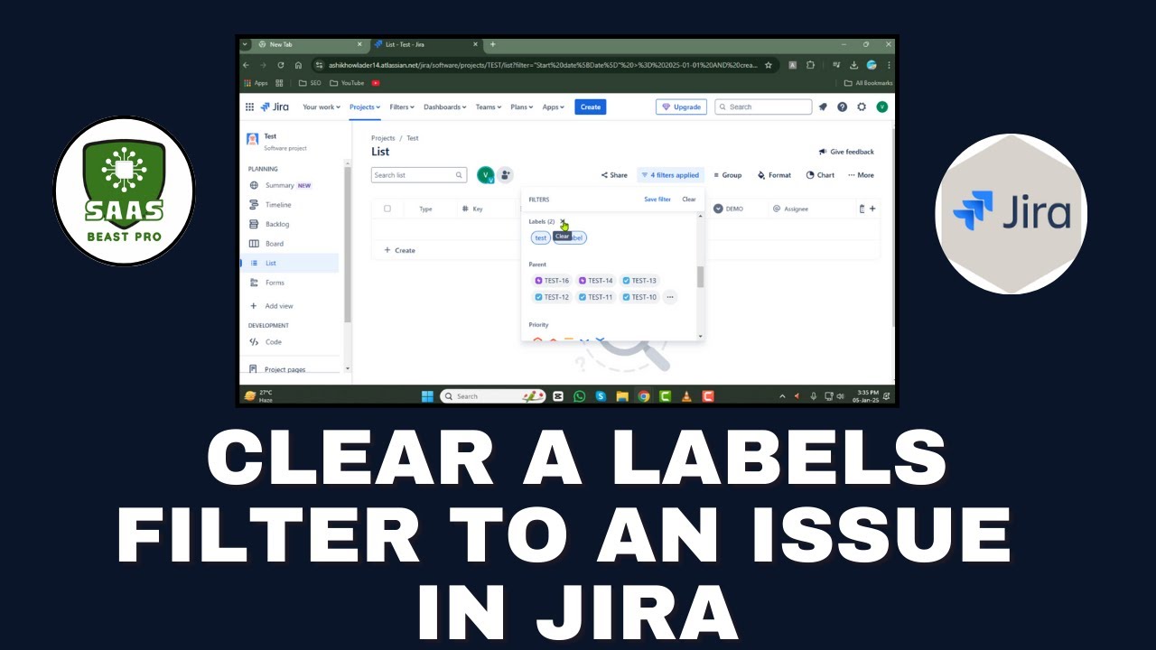Open the Help question mark icon

(842, 107)
